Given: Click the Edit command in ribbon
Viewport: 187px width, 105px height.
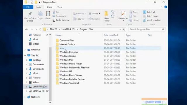Looking at the screenshot, I should [133, 16].
